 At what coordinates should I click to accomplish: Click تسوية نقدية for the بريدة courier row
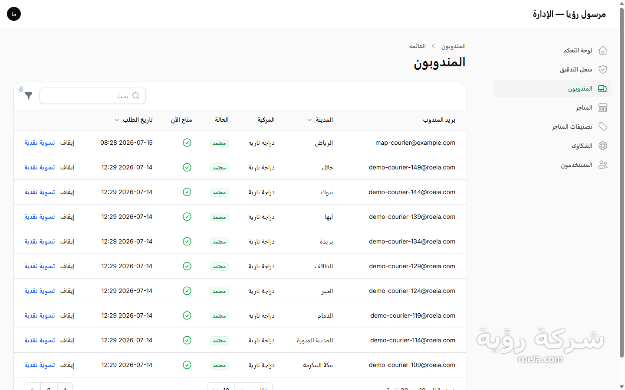(40, 241)
